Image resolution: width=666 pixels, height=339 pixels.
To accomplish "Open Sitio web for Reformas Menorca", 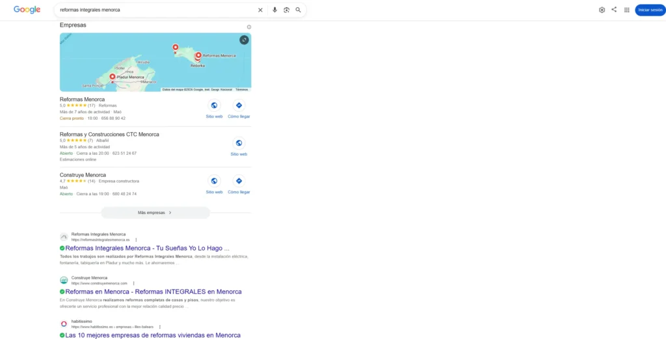I will point(214,109).
